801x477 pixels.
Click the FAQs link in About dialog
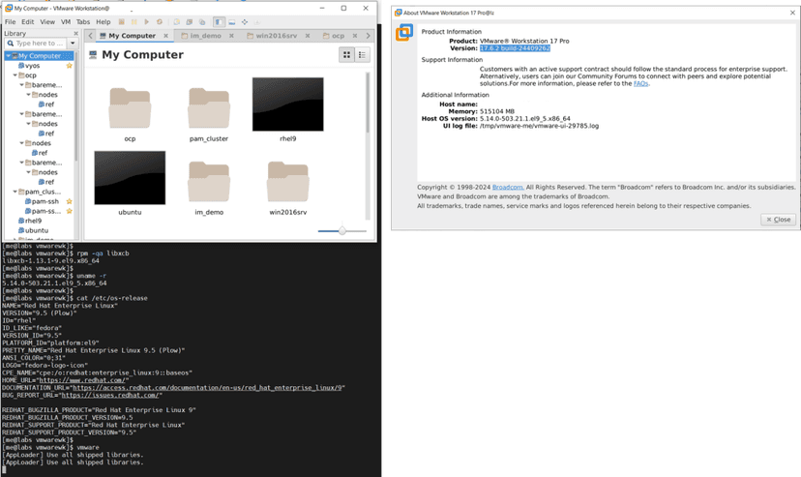click(x=640, y=84)
